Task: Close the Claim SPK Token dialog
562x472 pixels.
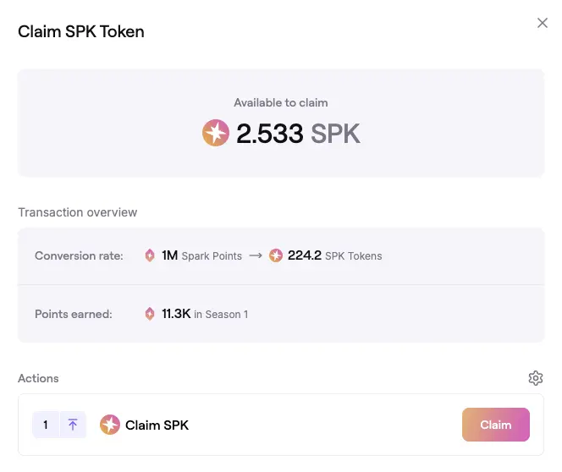Action: 543,23
